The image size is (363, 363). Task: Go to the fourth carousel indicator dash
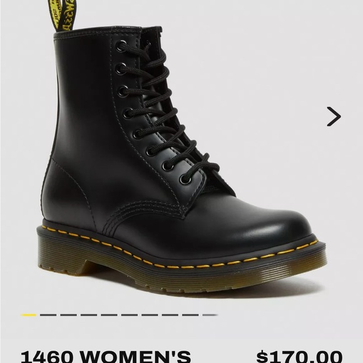(89, 315)
